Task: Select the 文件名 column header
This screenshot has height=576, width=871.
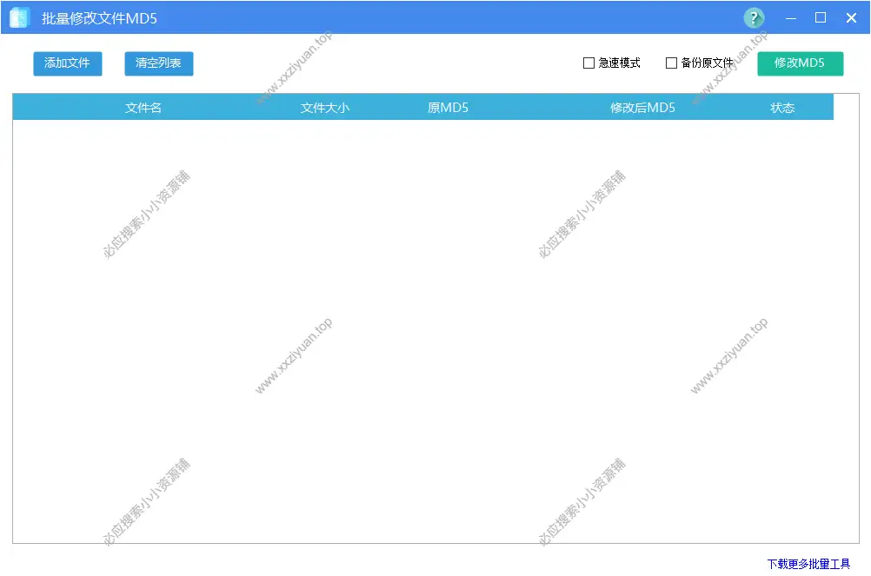Action: pos(142,107)
